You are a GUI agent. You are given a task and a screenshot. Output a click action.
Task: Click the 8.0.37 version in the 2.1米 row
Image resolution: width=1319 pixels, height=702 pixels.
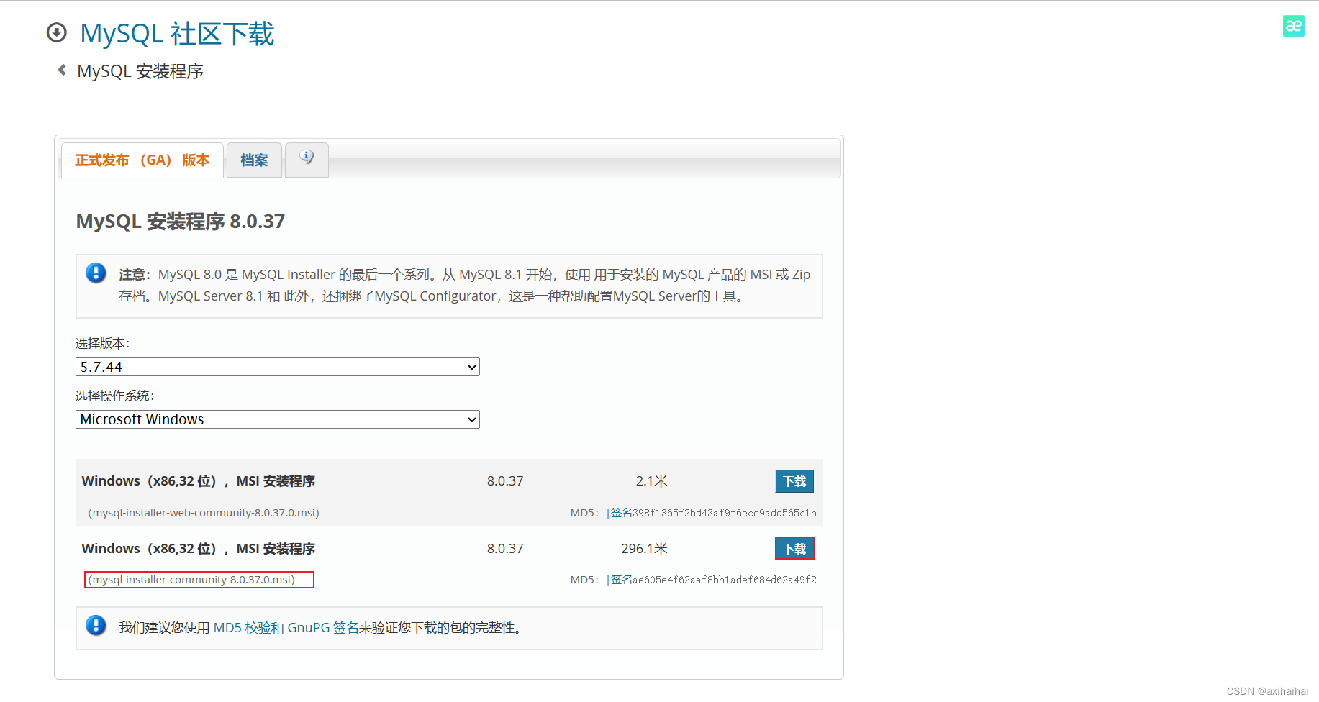(x=505, y=481)
